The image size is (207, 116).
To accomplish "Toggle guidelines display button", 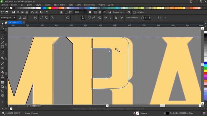I will pyautogui.click(x=104, y=12).
